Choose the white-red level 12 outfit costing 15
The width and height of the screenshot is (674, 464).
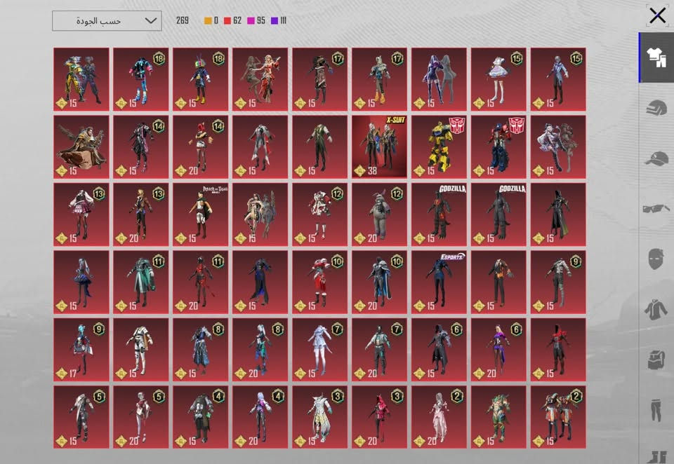click(x=320, y=214)
